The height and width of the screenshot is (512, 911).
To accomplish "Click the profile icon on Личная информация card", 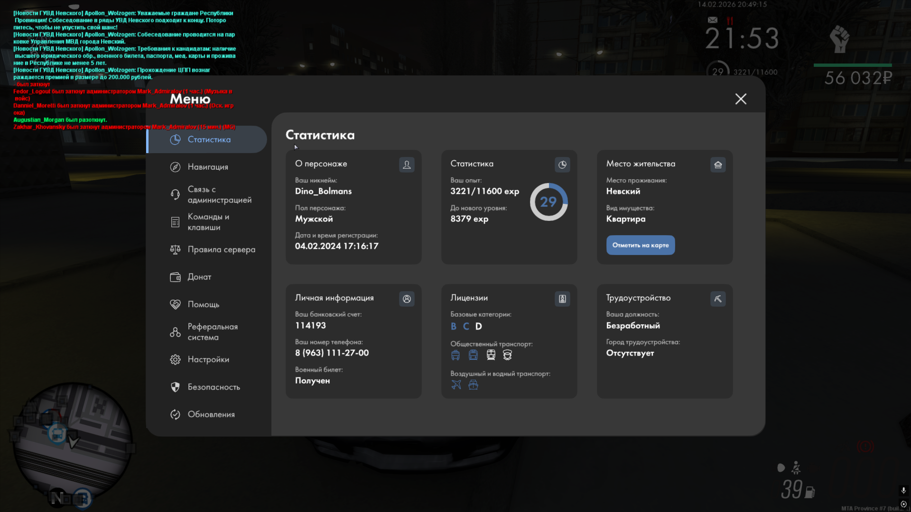I will click(x=407, y=299).
